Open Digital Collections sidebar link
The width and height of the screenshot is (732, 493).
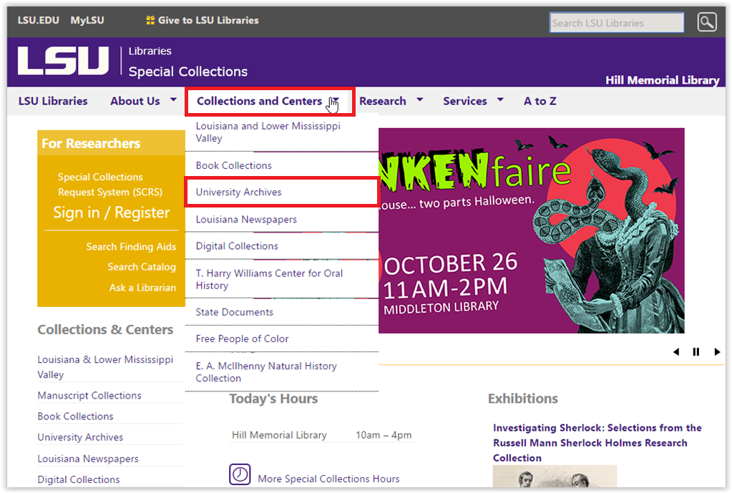[79, 479]
